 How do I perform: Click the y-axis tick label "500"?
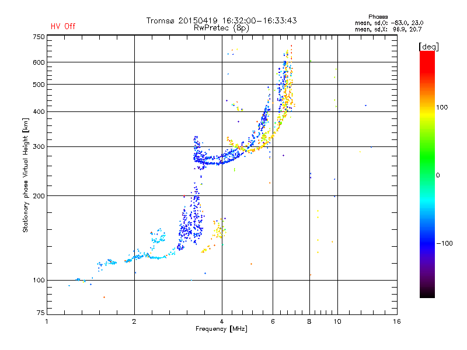coord(39,85)
